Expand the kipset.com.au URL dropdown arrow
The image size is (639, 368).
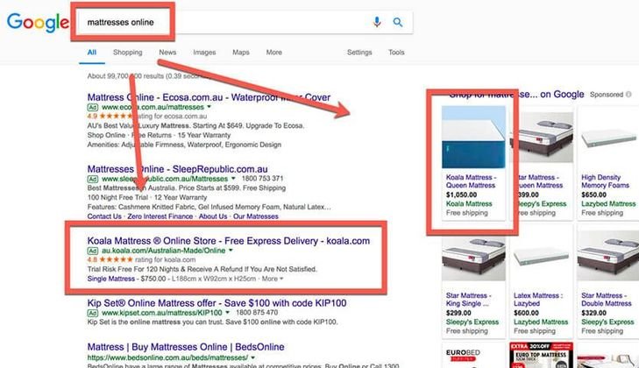227,313
